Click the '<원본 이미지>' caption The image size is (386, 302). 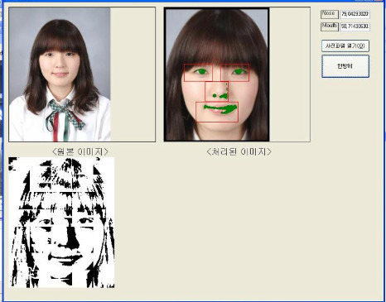(x=80, y=151)
